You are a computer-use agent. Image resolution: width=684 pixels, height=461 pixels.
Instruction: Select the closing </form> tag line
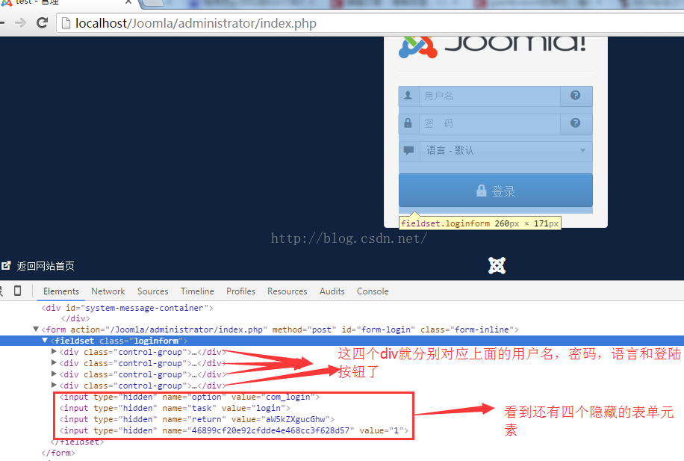58,453
